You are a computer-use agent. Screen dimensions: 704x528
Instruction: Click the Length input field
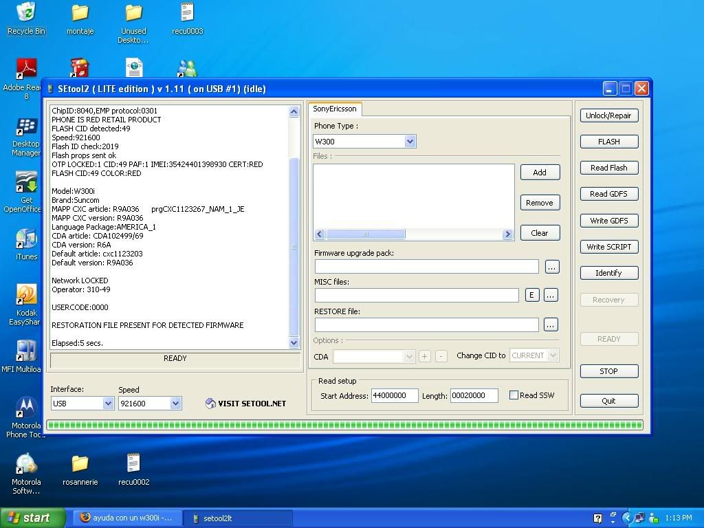tap(474, 395)
